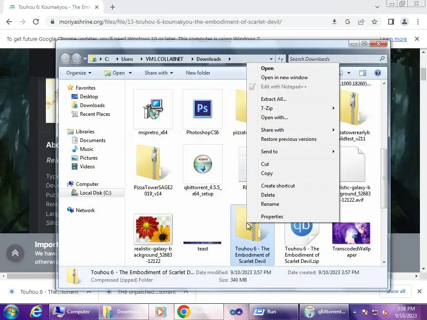
Task: Open Properties from the context menu
Action: [298, 217]
